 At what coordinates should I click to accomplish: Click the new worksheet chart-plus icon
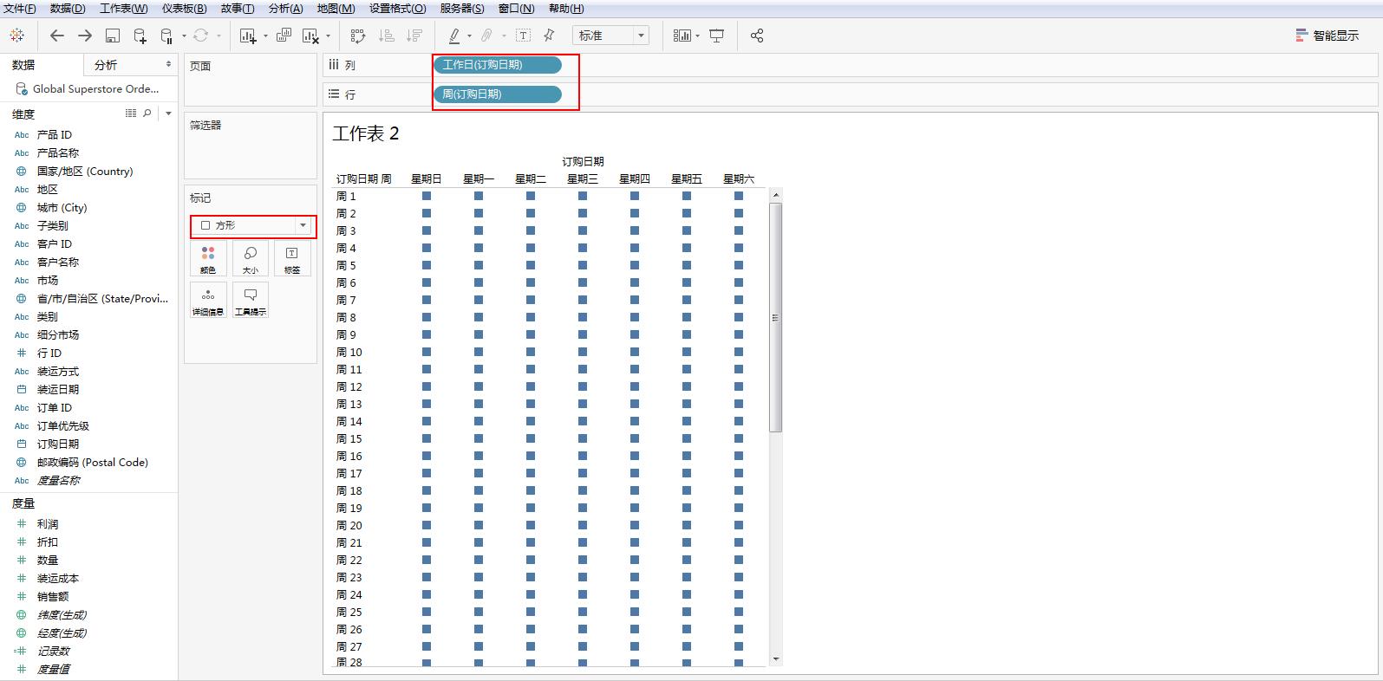249,36
